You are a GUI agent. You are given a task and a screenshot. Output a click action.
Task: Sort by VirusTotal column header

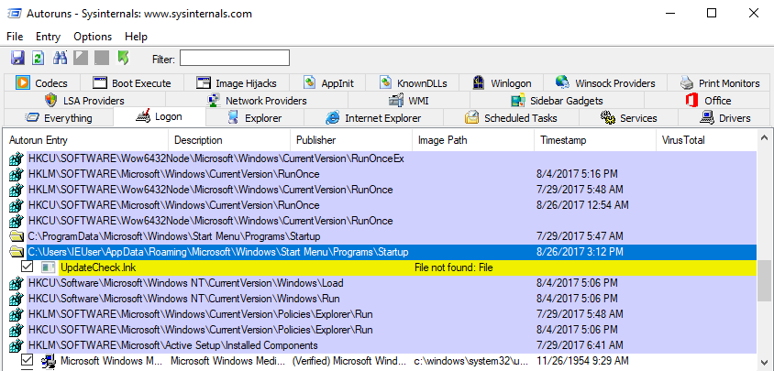coord(706,140)
